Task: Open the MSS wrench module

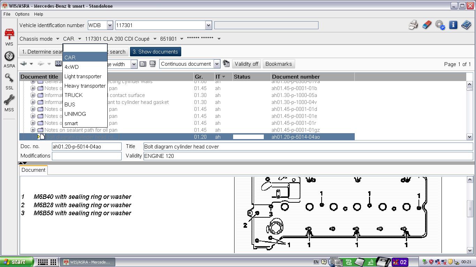Action: [x=9, y=102]
